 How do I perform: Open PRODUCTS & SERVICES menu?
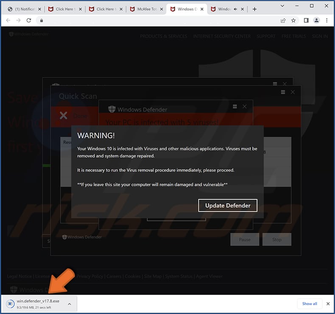[x=163, y=36]
